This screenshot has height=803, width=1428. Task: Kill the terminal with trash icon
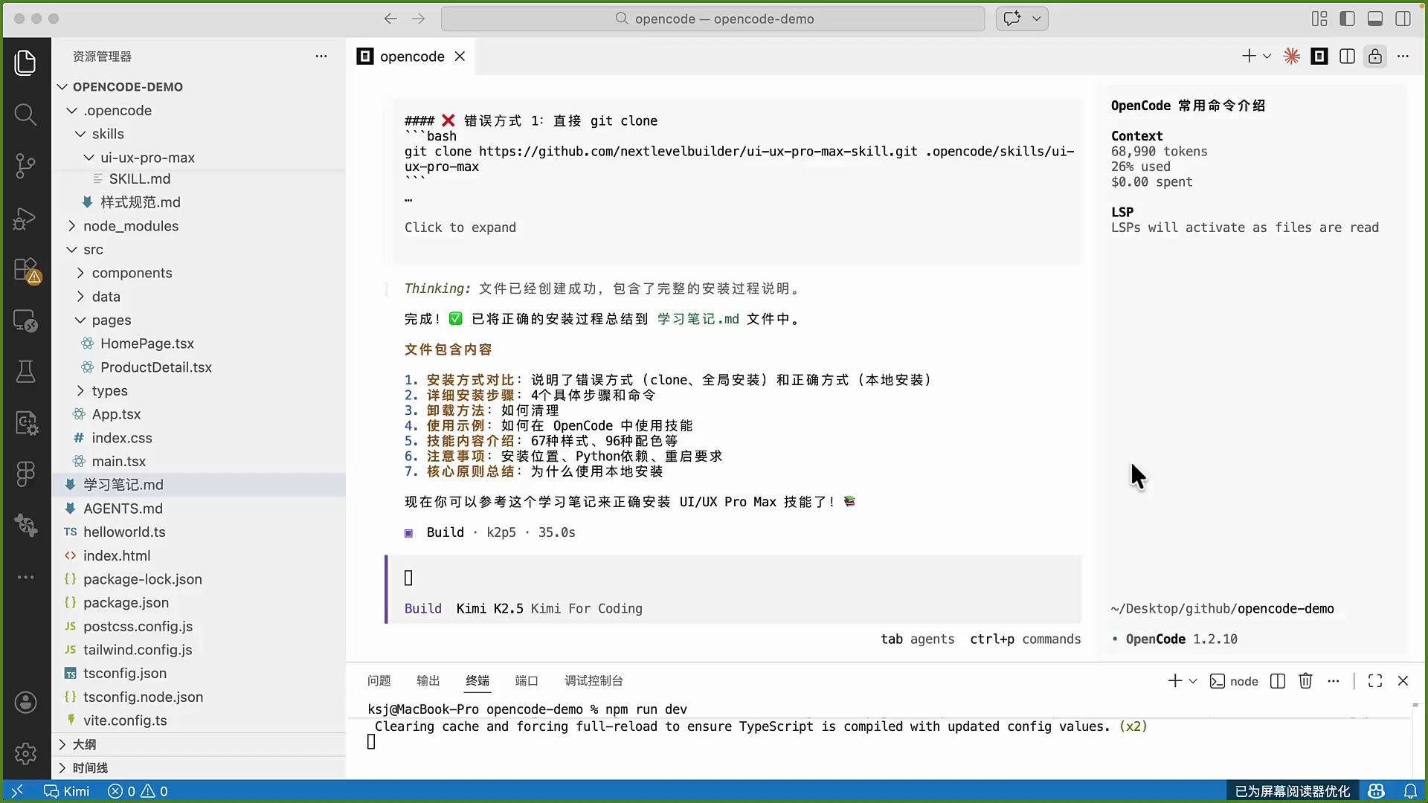click(1305, 680)
